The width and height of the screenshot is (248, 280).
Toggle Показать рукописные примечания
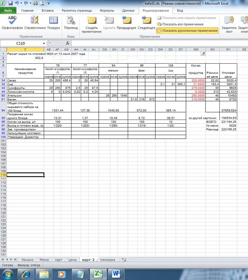(x=187, y=31)
